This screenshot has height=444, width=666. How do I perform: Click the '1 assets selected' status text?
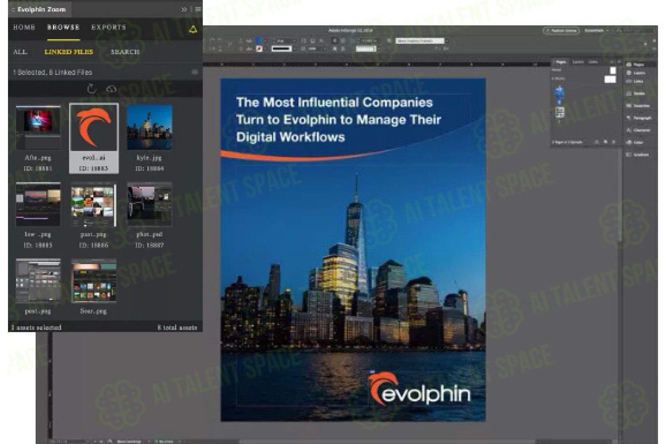point(36,327)
